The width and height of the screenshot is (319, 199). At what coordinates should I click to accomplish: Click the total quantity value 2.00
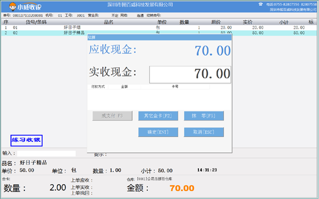tap(58, 187)
